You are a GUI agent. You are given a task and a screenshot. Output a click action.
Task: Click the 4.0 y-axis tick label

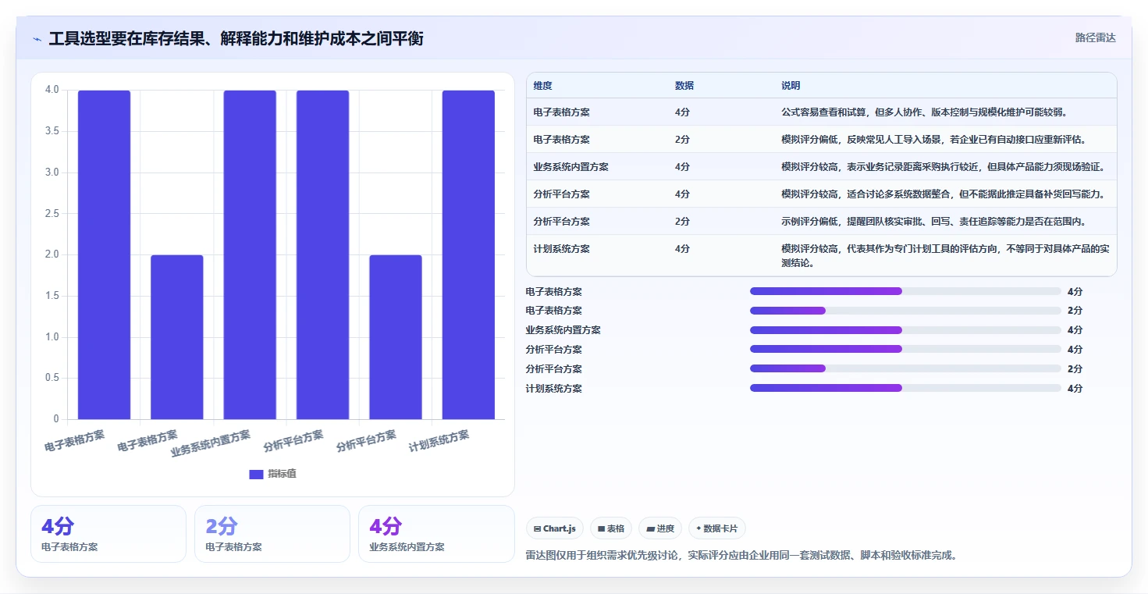tap(52, 90)
